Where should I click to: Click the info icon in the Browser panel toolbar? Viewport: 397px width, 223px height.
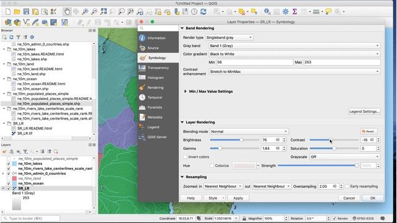point(32,37)
